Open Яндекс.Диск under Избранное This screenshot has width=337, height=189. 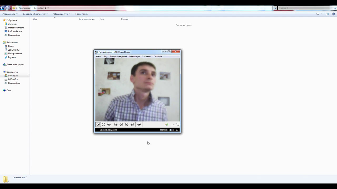[14, 35]
